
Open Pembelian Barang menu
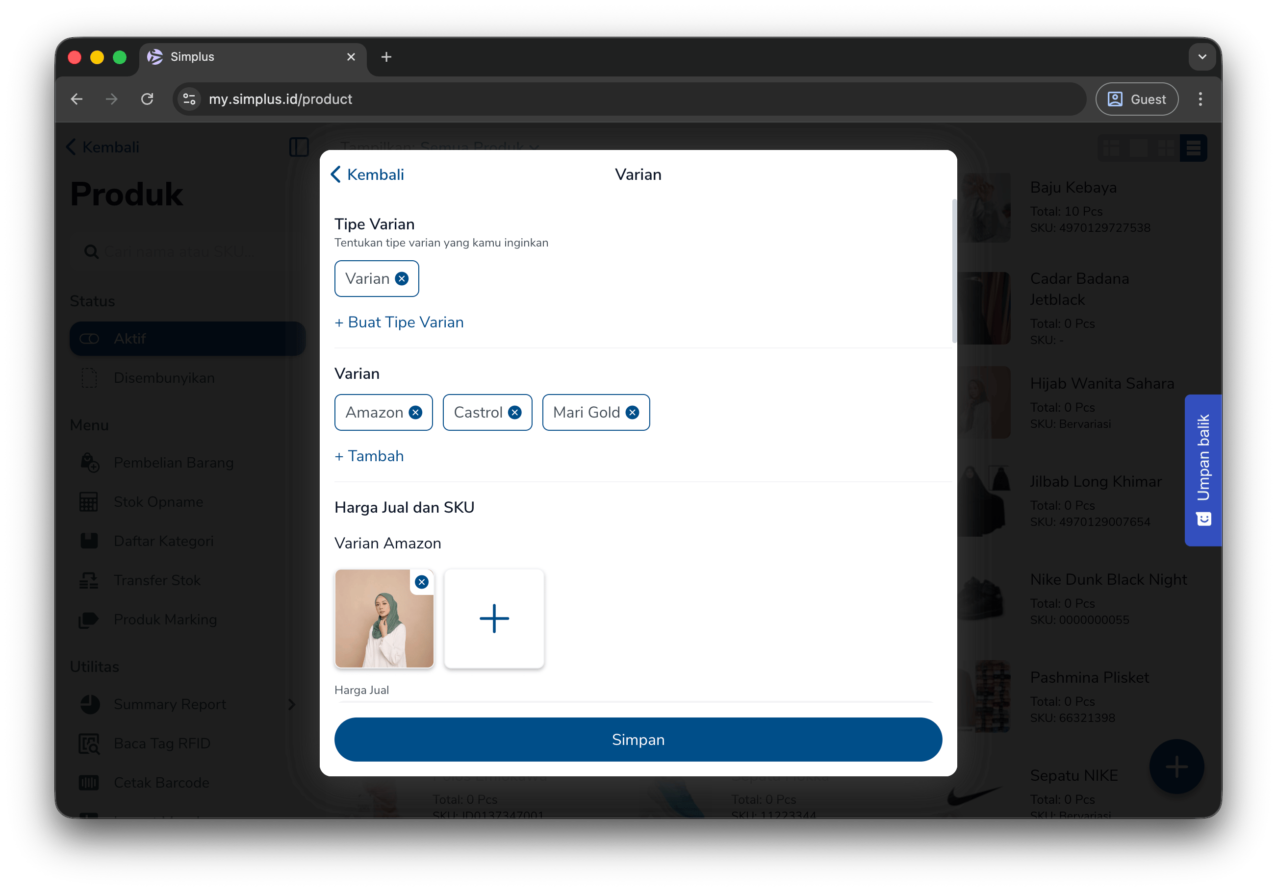click(187, 463)
